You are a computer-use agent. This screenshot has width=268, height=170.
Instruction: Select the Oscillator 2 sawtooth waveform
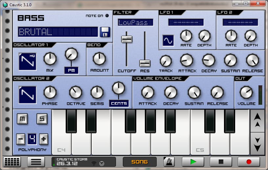click(28, 95)
